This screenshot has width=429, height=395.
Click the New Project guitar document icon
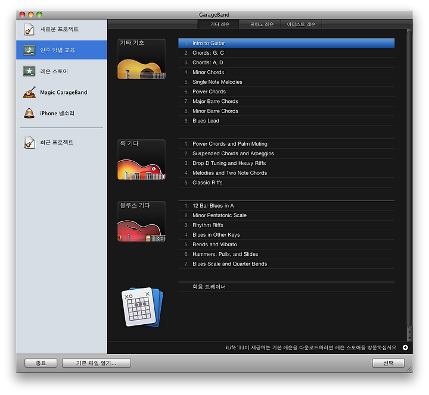[x=29, y=29]
